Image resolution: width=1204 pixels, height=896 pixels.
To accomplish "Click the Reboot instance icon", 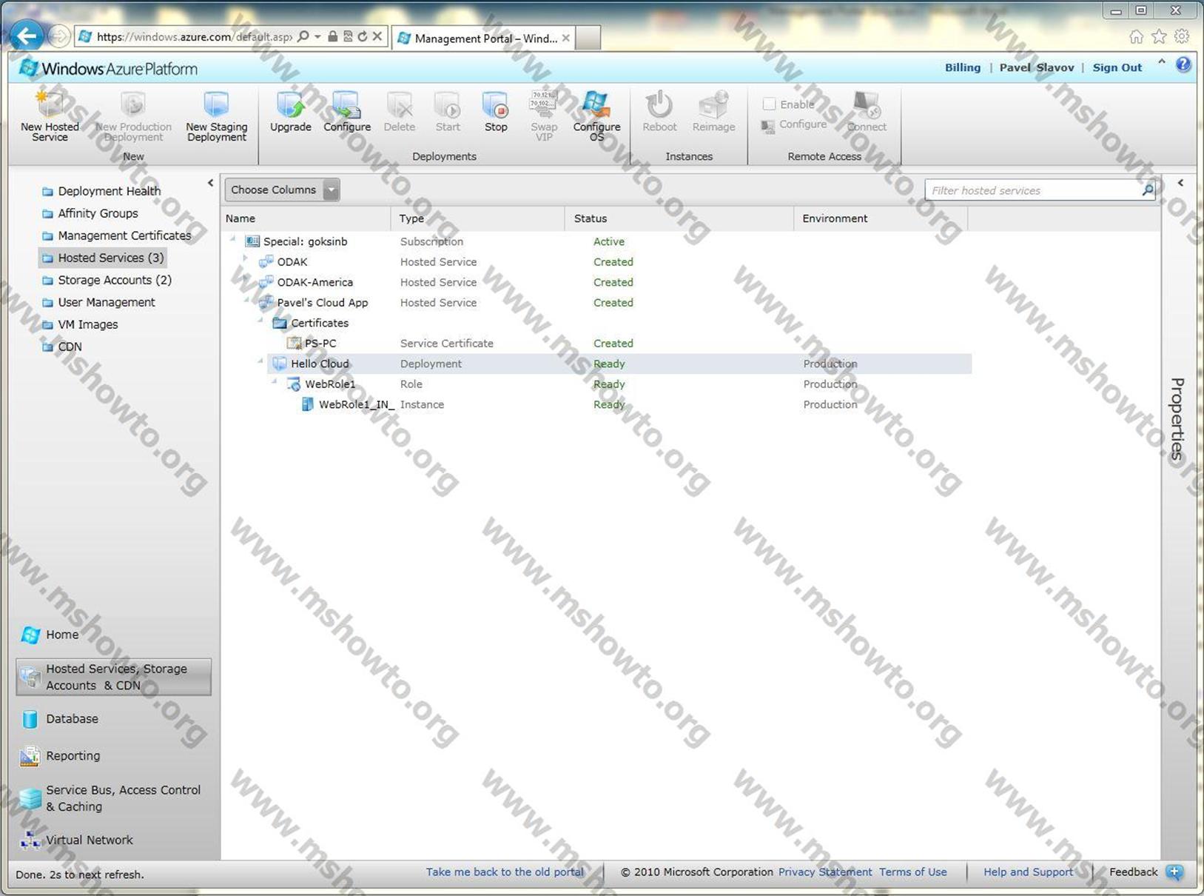I will tap(659, 104).
